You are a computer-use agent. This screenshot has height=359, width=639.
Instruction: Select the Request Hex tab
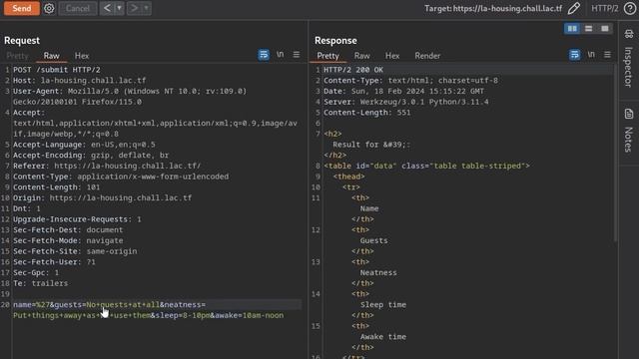pos(82,56)
